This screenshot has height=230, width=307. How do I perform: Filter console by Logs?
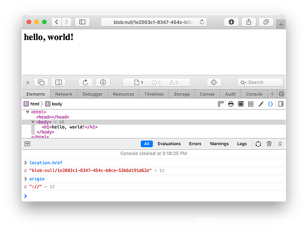click(x=242, y=144)
